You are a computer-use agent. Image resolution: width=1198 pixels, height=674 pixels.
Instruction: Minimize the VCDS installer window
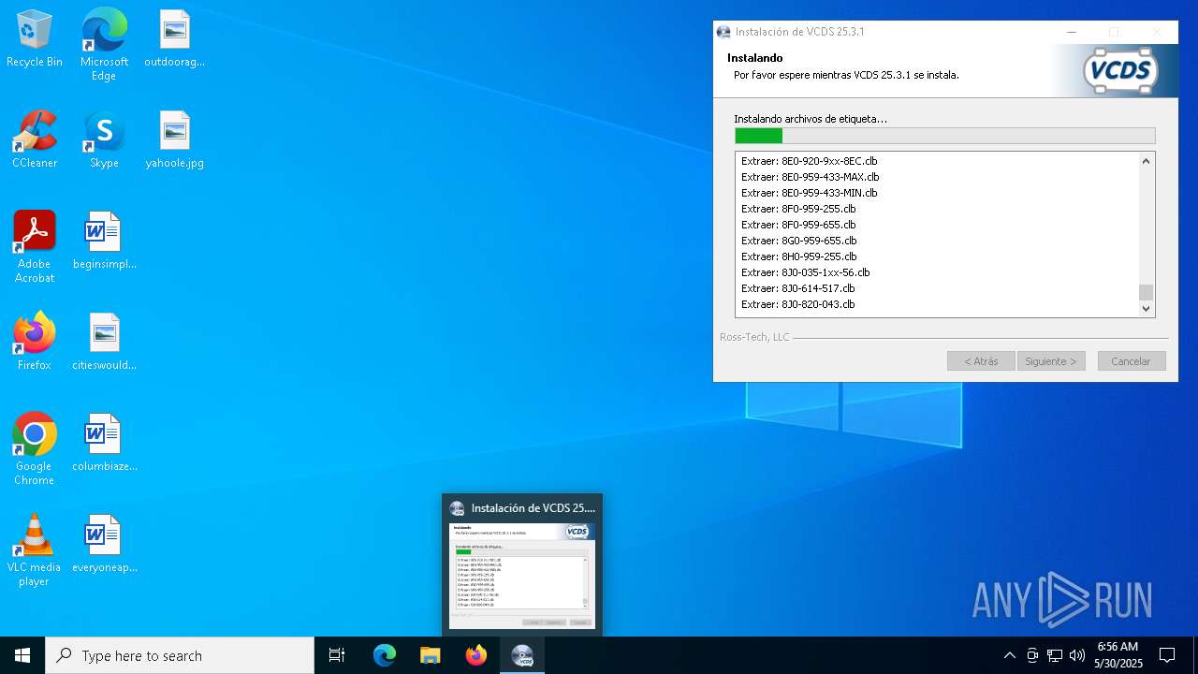[x=1071, y=32]
